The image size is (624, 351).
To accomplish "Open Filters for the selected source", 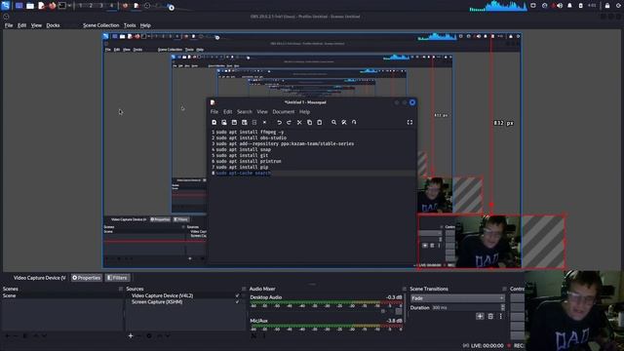I will (117, 278).
